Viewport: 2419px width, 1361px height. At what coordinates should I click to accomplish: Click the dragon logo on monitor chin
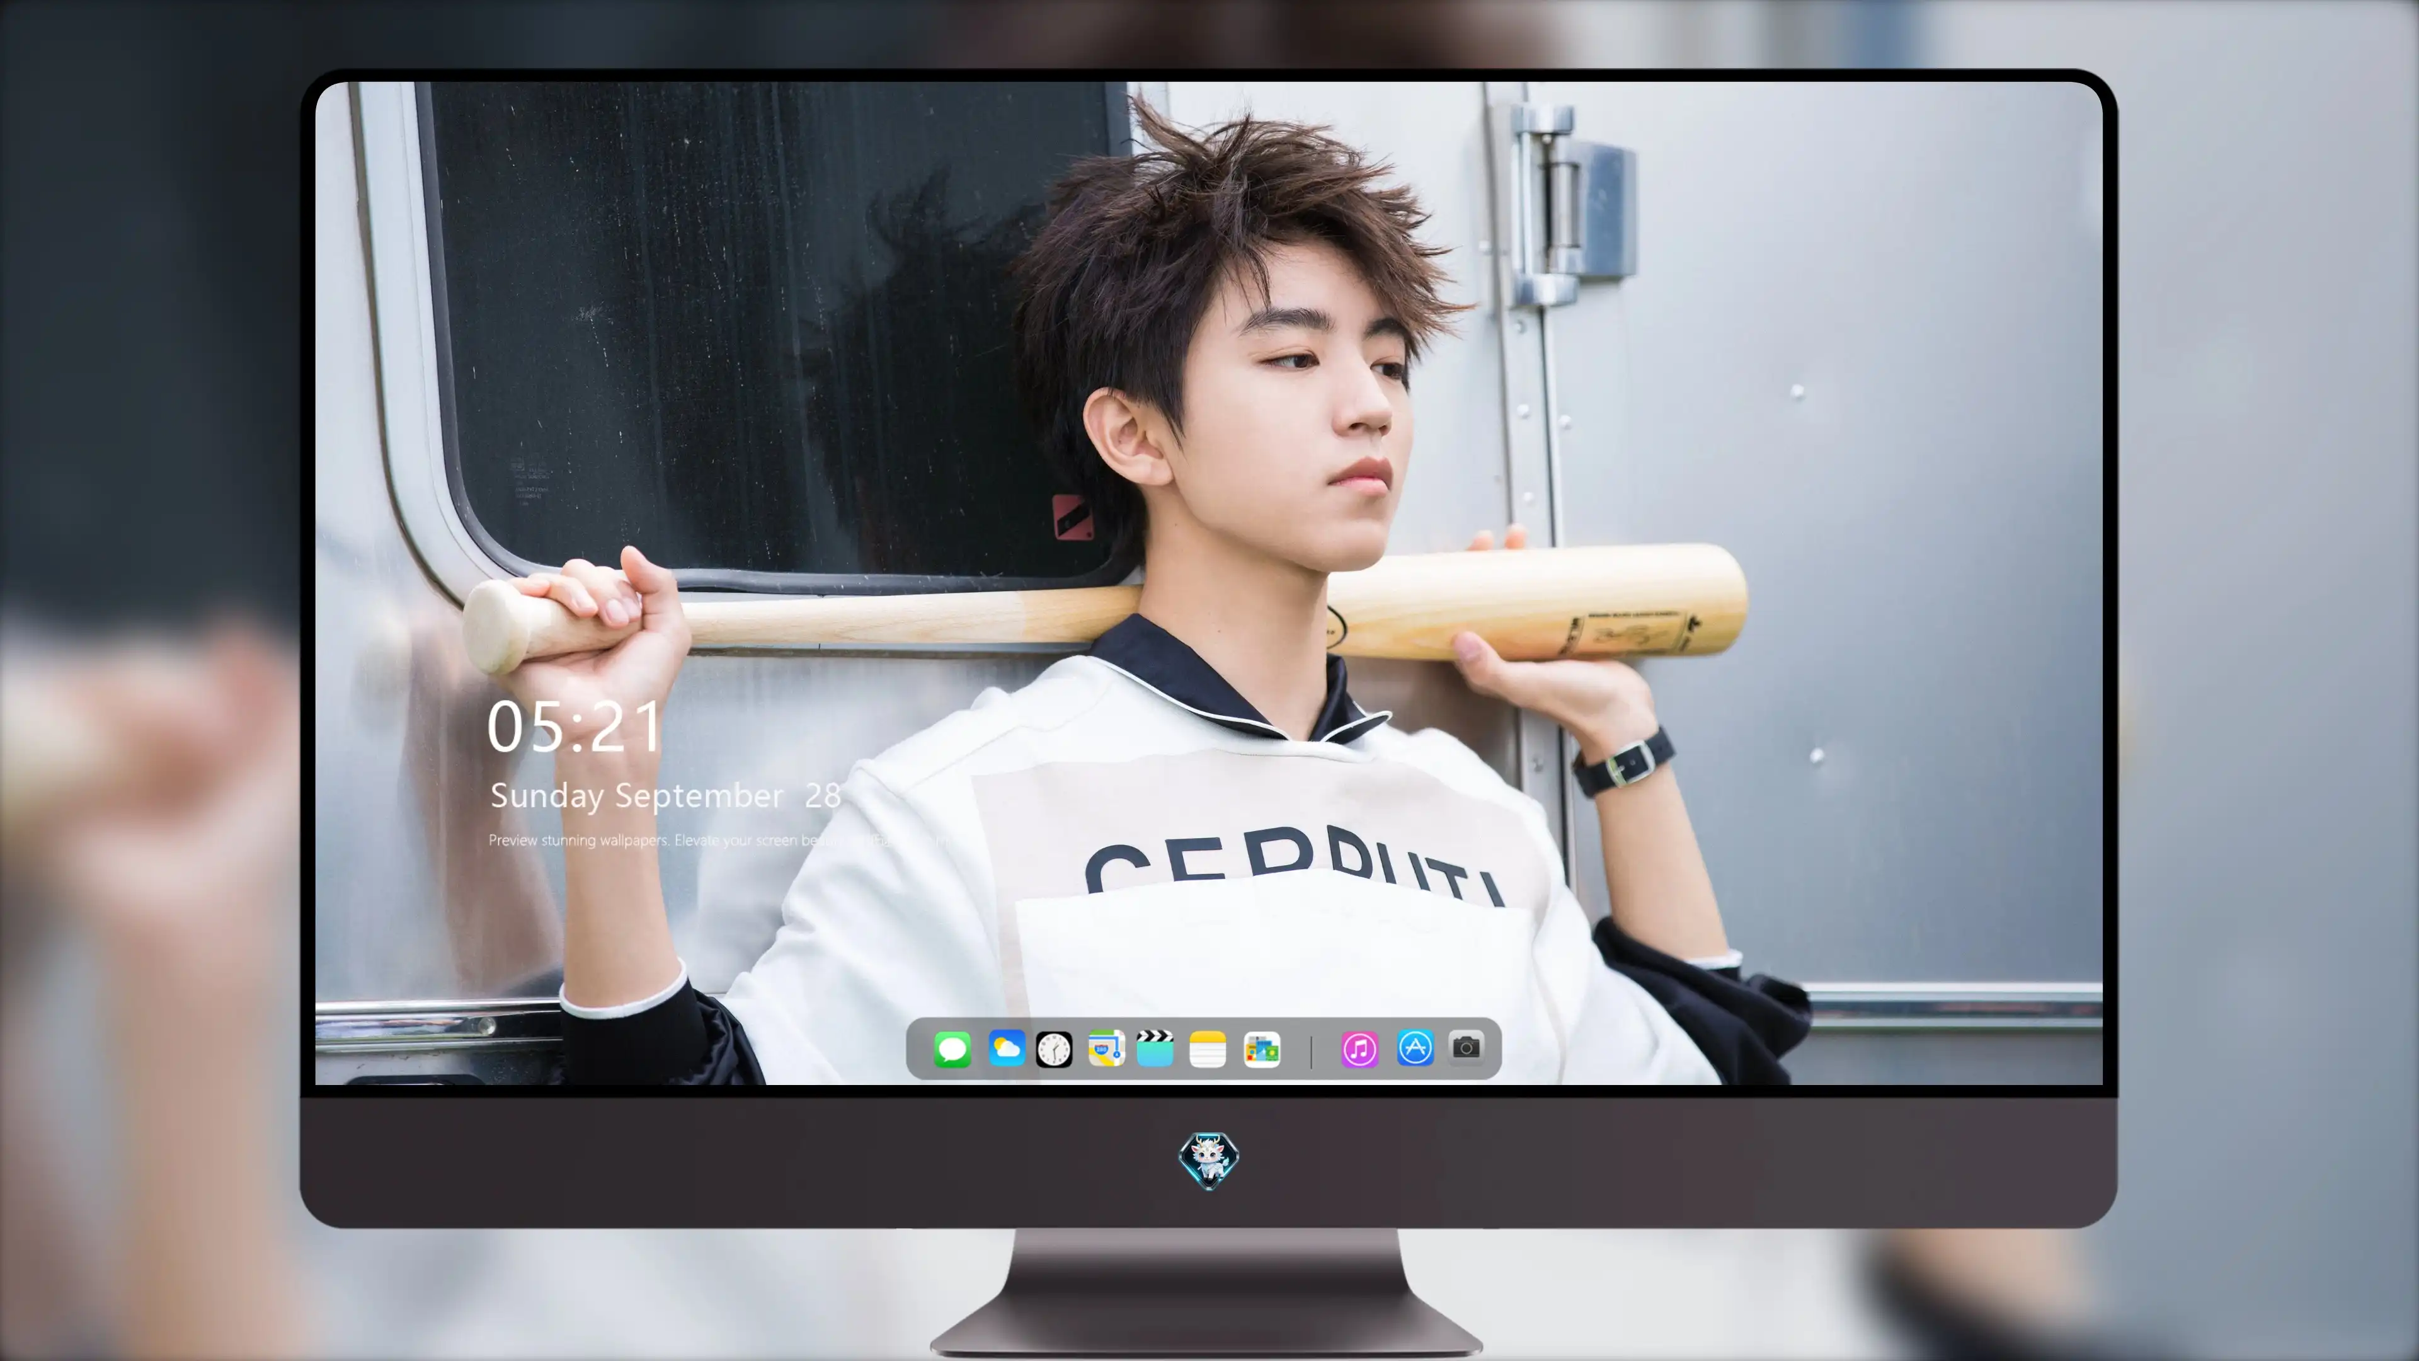pos(1209,1161)
